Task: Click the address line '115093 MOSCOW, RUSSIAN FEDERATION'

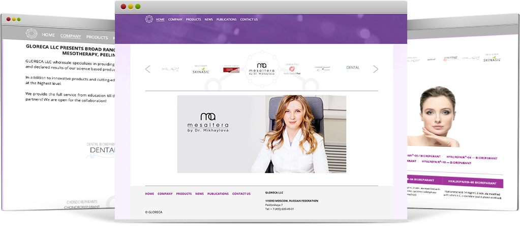Action: point(292,201)
